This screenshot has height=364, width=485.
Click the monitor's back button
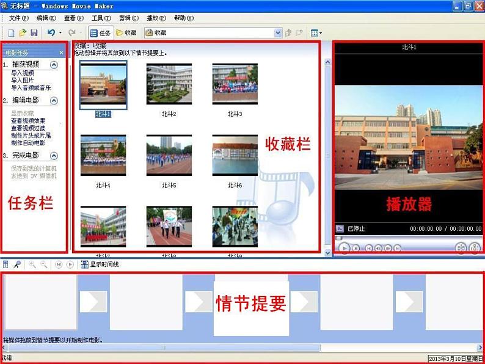tap(369, 248)
